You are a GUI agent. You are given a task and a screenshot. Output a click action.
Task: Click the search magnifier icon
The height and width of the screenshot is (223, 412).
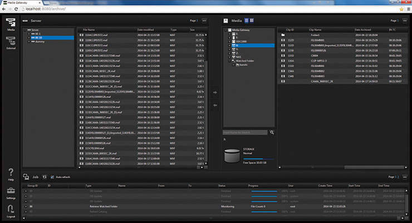(272, 132)
